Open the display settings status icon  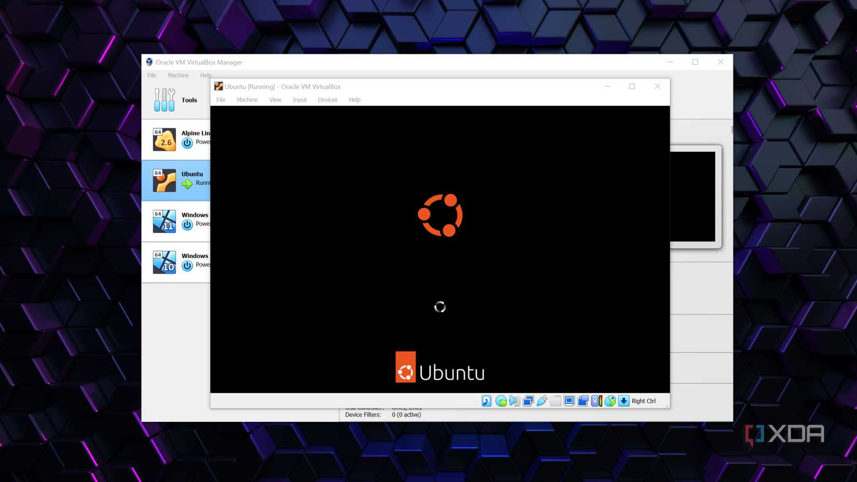pos(569,401)
